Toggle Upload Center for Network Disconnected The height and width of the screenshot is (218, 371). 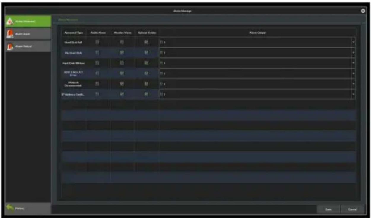[146, 84]
